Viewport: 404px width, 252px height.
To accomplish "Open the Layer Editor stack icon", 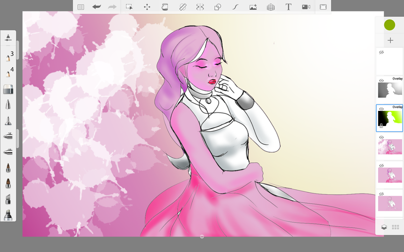I will [384, 227].
